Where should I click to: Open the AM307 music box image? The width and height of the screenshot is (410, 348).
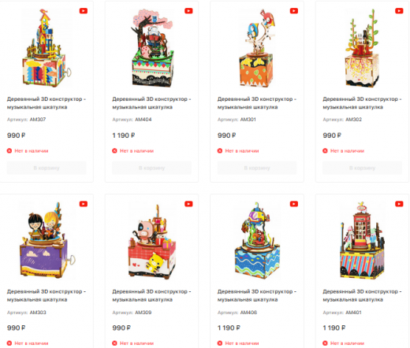(x=47, y=48)
